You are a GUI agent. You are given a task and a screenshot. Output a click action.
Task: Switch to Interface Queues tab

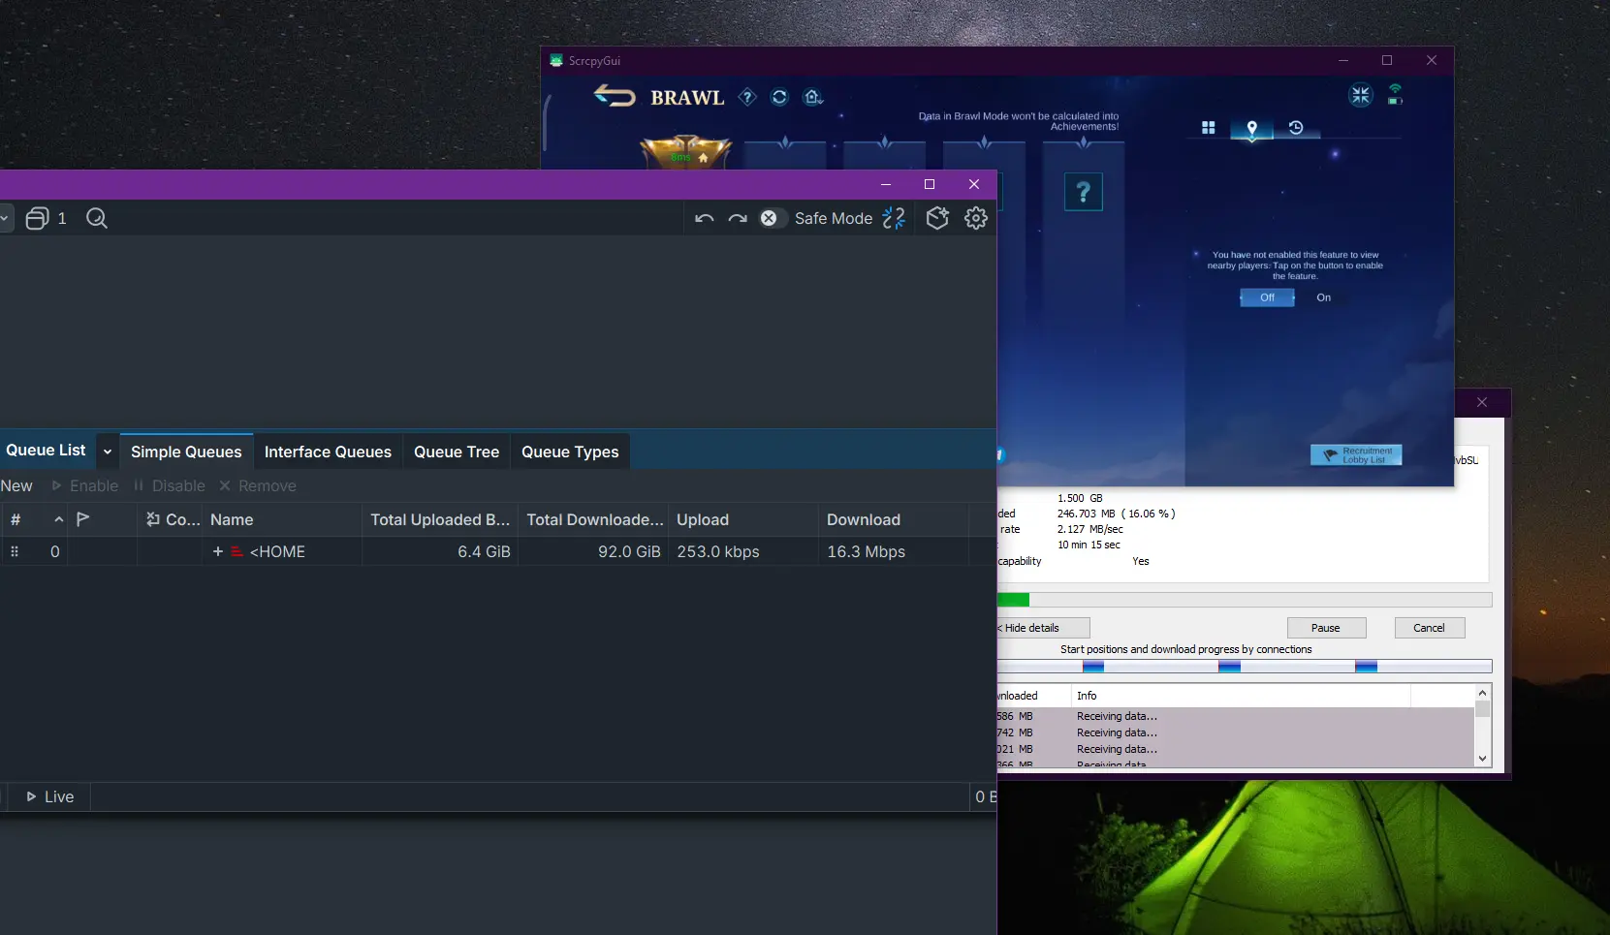[x=328, y=452]
